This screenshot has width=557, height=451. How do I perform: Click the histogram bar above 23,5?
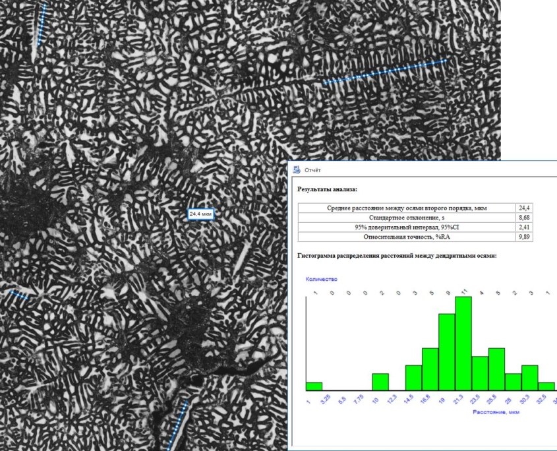tap(480, 373)
